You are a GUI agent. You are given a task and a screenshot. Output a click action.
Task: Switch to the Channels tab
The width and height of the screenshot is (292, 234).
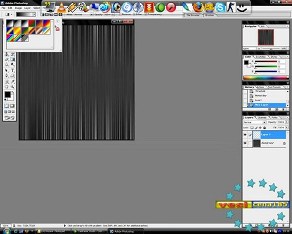[262, 118]
